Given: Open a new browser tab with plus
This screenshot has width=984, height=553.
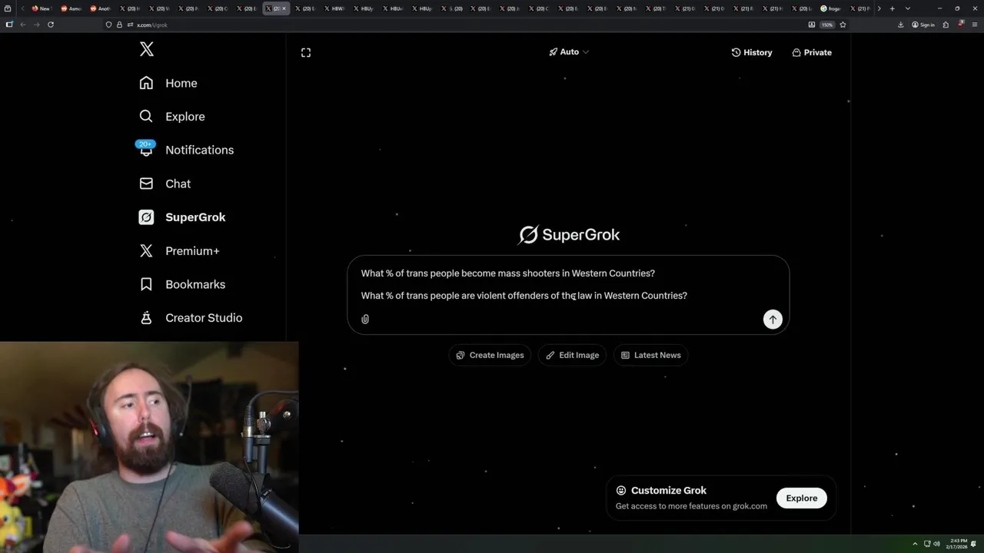Looking at the screenshot, I should [x=892, y=8].
